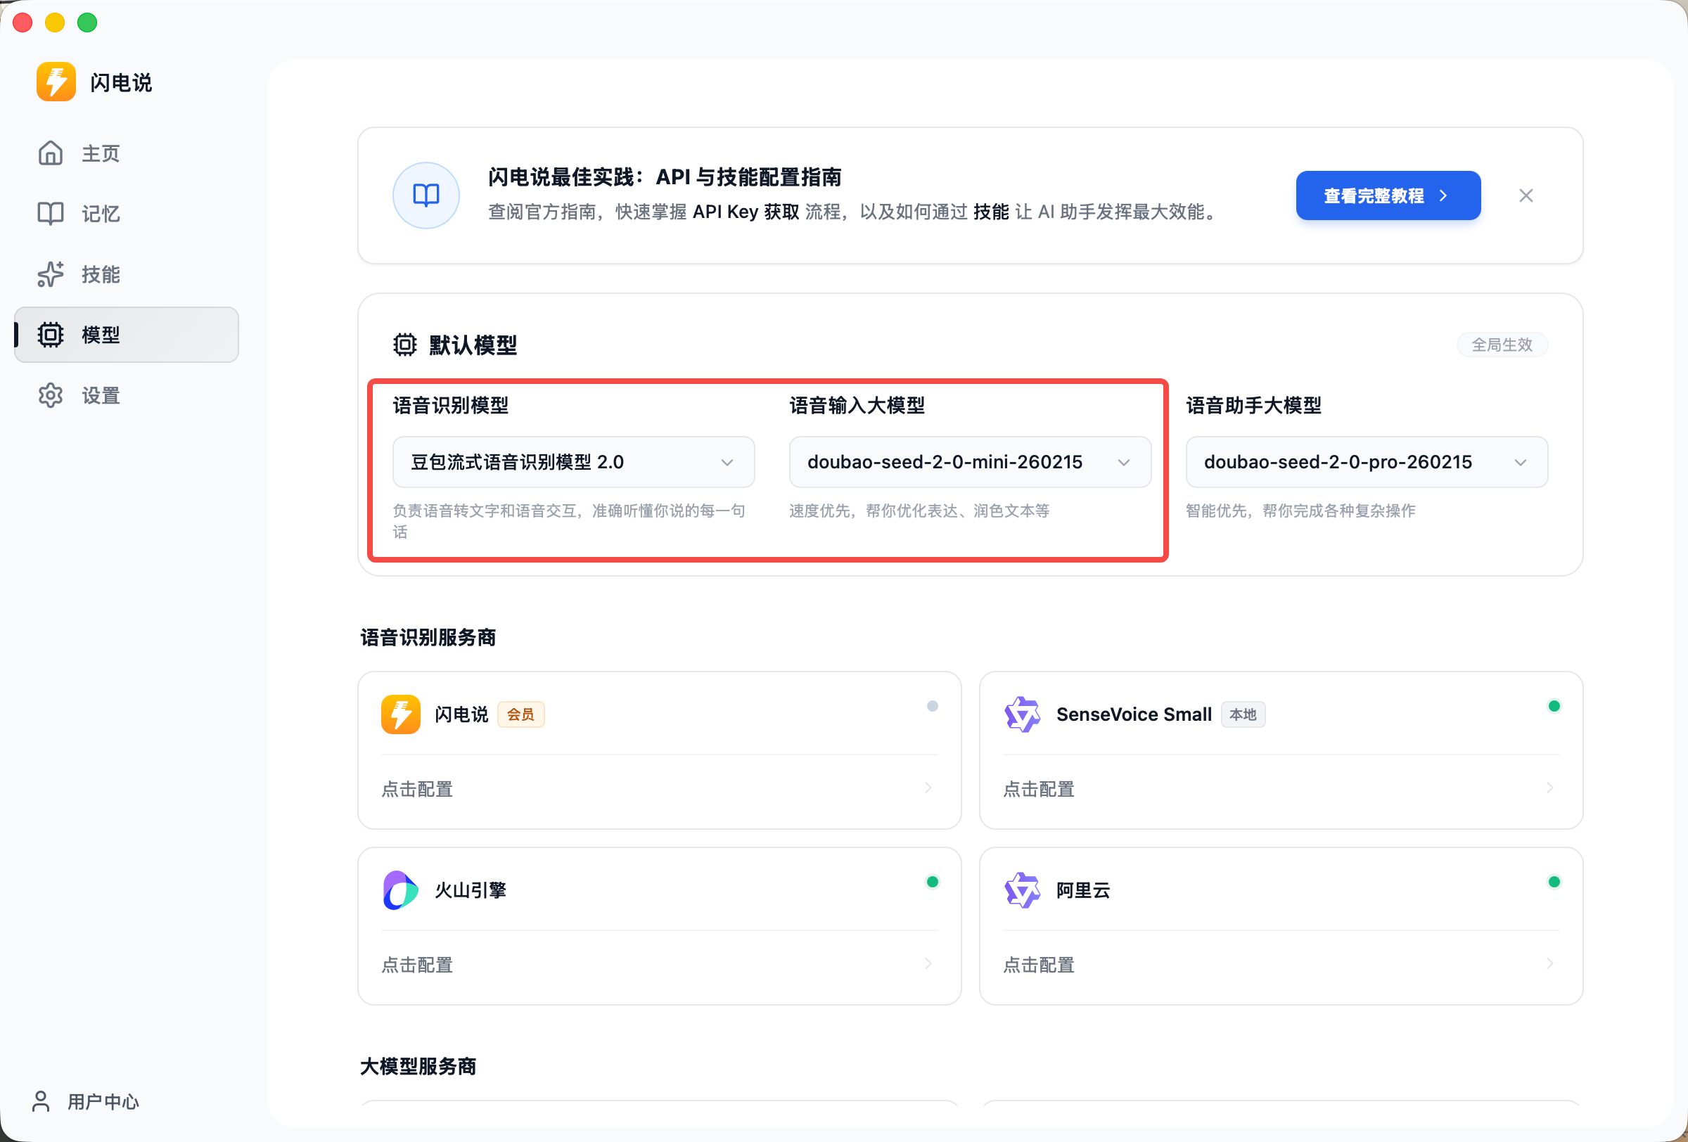Viewport: 1688px width, 1142px height.
Task: Expand 点击配置 row in 火山引擎 card
Action: coord(660,964)
